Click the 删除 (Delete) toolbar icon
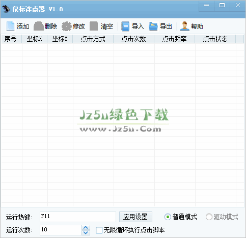The width and height of the screenshot is (246, 238). [38, 26]
